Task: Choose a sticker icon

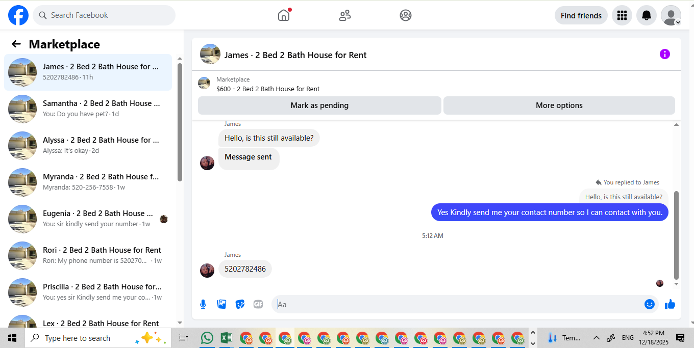Action: tap(240, 304)
